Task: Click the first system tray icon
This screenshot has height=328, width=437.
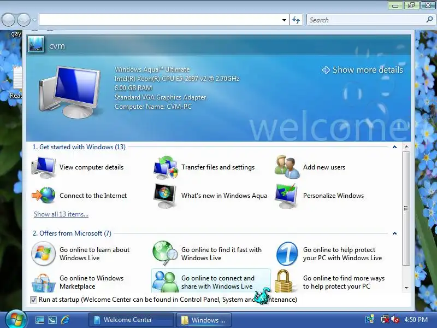Action: [x=370, y=319]
